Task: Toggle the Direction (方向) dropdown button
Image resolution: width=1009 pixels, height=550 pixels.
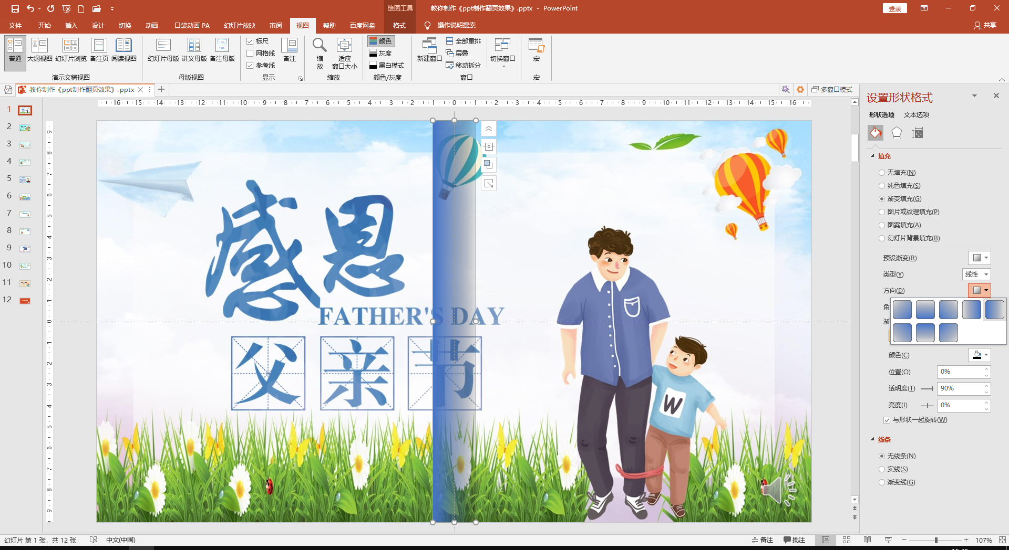Action: click(x=980, y=290)
